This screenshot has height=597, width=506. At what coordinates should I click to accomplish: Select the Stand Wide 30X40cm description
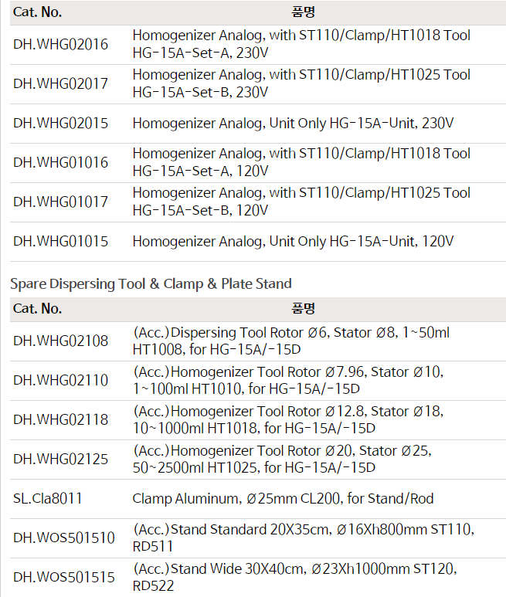click(295, 578)
